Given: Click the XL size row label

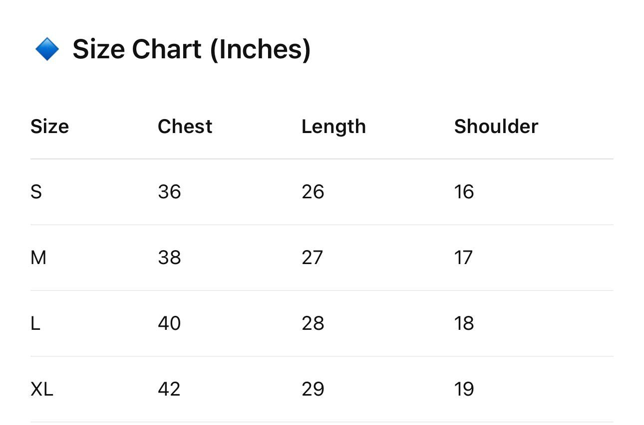Looking at the screenshot, I should click(41, 389).
